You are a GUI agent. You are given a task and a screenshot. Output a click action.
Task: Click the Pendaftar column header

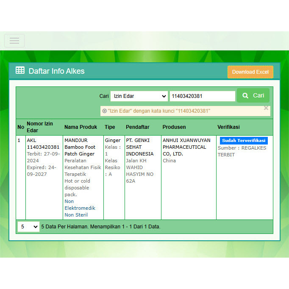pos(137,127)
